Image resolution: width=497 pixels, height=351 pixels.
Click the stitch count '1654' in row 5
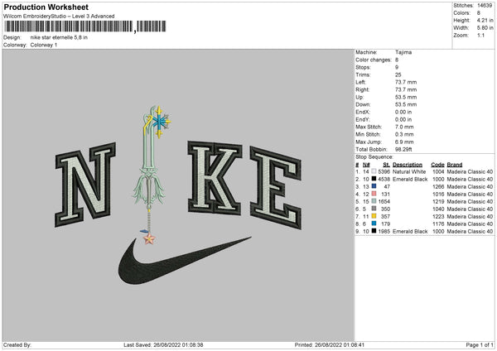coord(384,201)
